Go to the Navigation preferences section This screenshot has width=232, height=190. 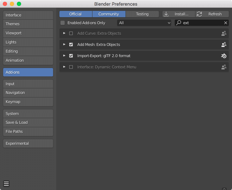(28, 93)
